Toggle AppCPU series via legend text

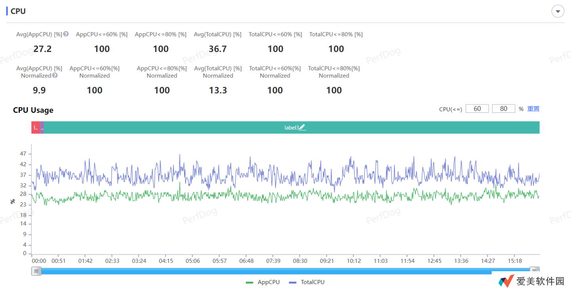click(x=268, y=282)
